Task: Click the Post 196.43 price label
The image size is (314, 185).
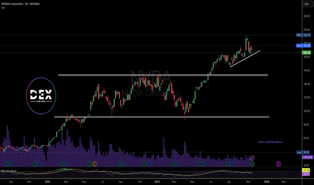Action: coord(303,46)
